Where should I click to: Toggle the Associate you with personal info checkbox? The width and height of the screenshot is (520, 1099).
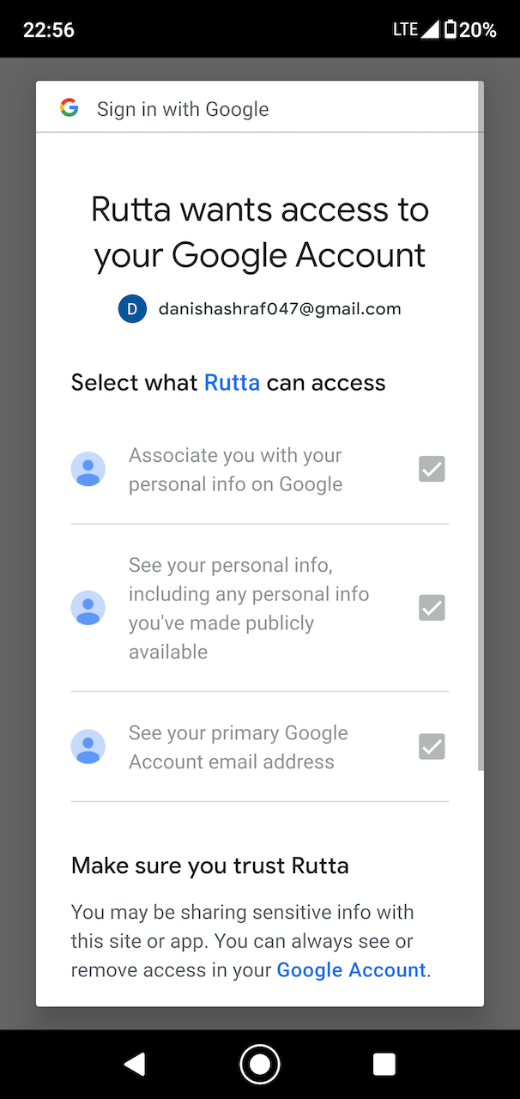[432, 470]
